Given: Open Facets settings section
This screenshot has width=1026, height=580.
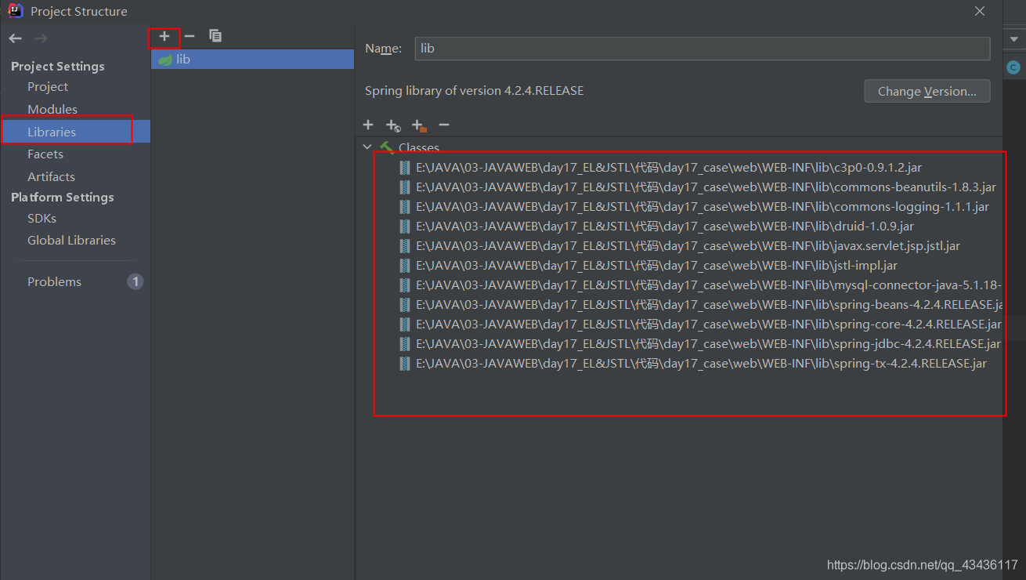Looking at the screenshot, I should pos(45,154).
